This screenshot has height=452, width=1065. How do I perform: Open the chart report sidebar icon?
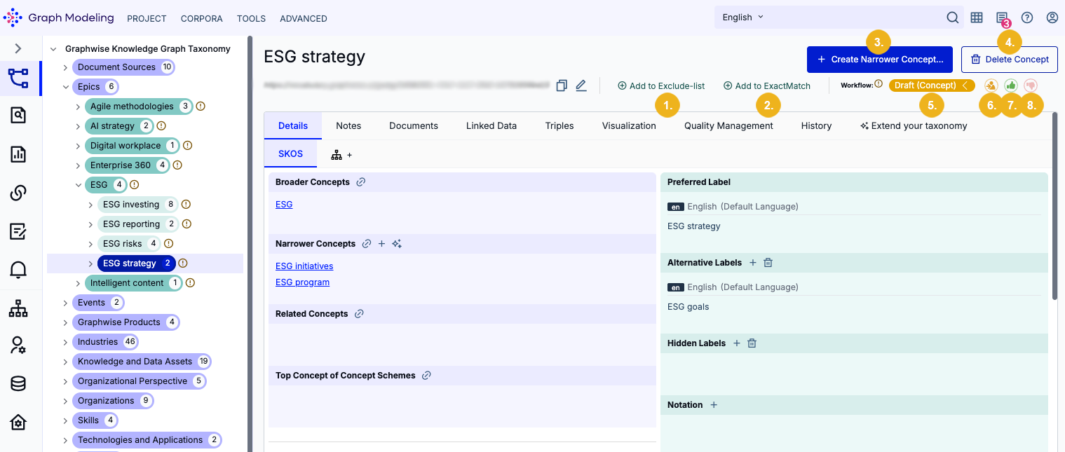point(18,154)
